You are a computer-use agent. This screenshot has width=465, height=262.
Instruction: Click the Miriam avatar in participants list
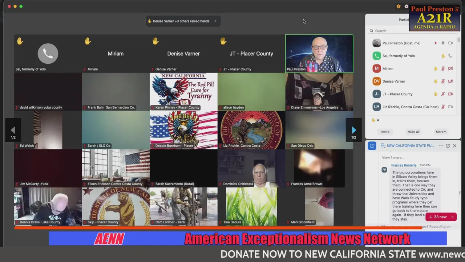(377, 68)
